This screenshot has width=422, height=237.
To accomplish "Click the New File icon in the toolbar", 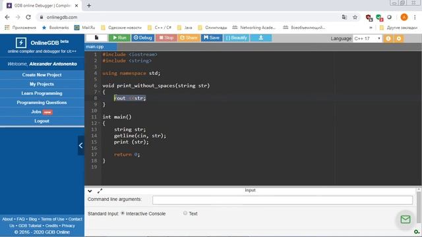I will tap(97, 38).
